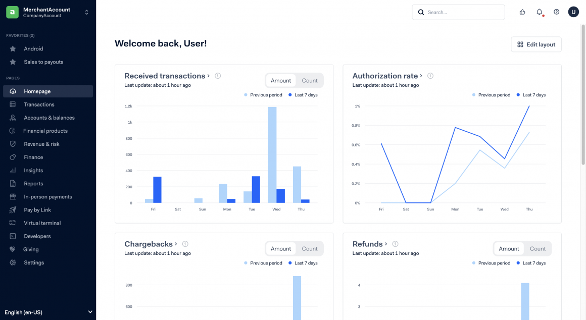Go to Revenue & risk page
Image resolution: width=586 pixels, height=320 pixels.
41,144
